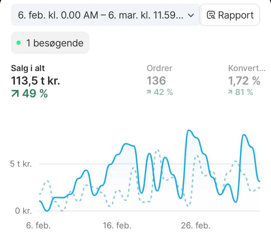Click the 113,5 t kr. sales total
271x235 pixels.
click(35, 81)
